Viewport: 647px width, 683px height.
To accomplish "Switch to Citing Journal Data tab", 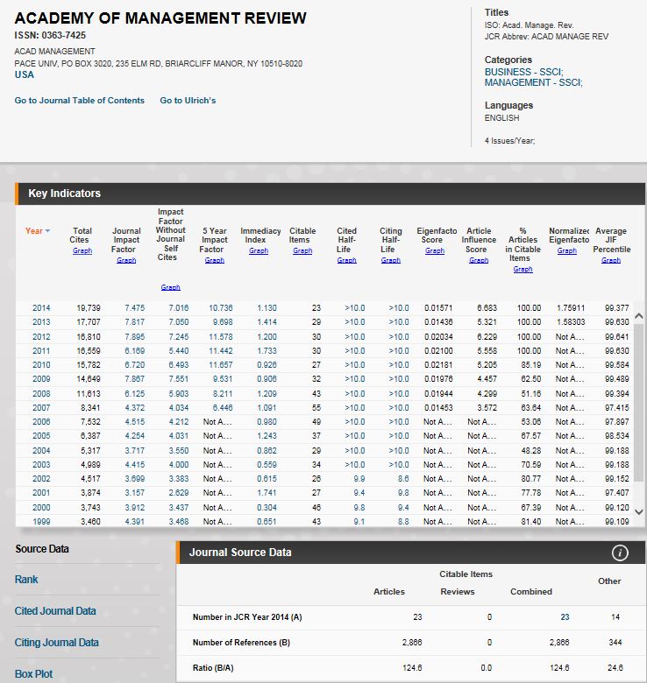I will click(57, 643).
